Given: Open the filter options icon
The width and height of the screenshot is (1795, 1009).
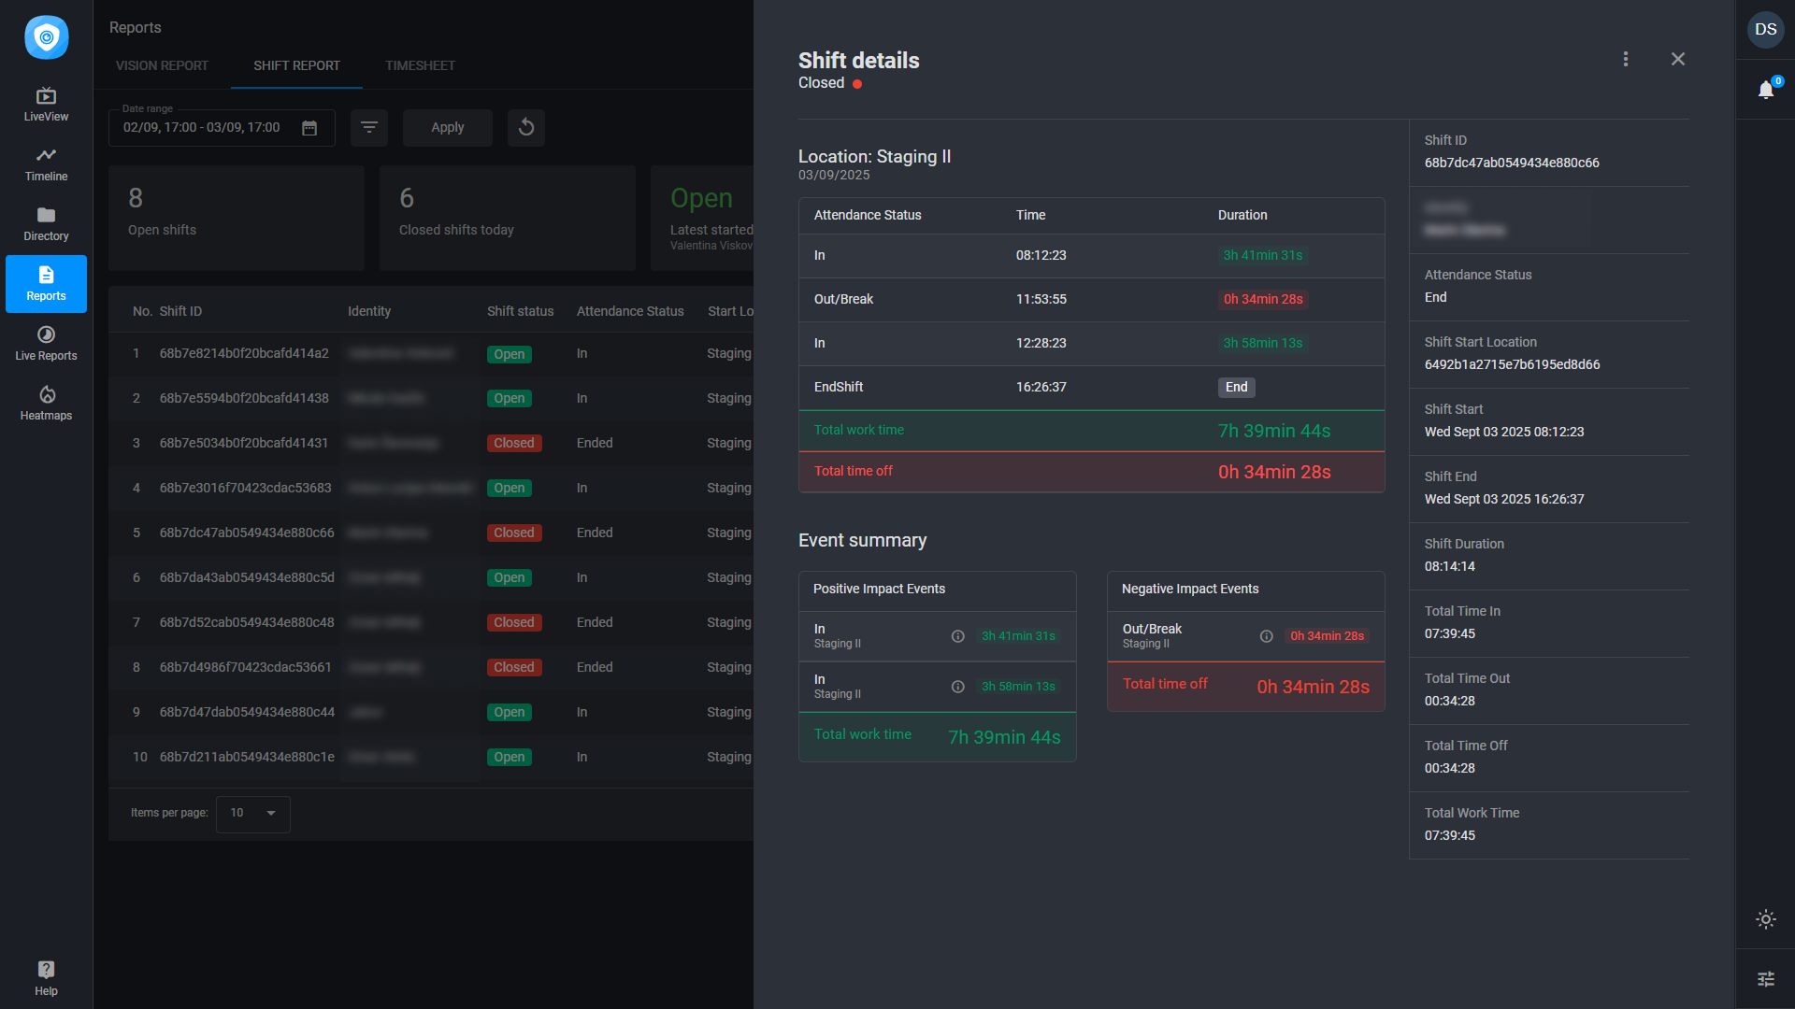Looking at the screenshot, I should pyautogui.click(x=369, y=127).
